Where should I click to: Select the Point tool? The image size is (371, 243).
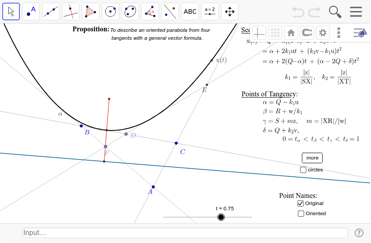pyautogui.click(x=31, y=11)
